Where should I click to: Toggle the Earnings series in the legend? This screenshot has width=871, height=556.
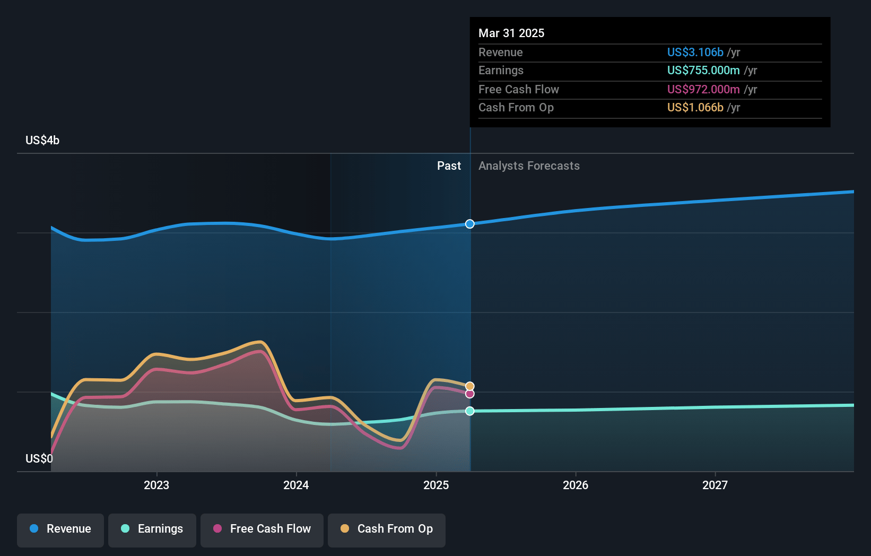152,529
